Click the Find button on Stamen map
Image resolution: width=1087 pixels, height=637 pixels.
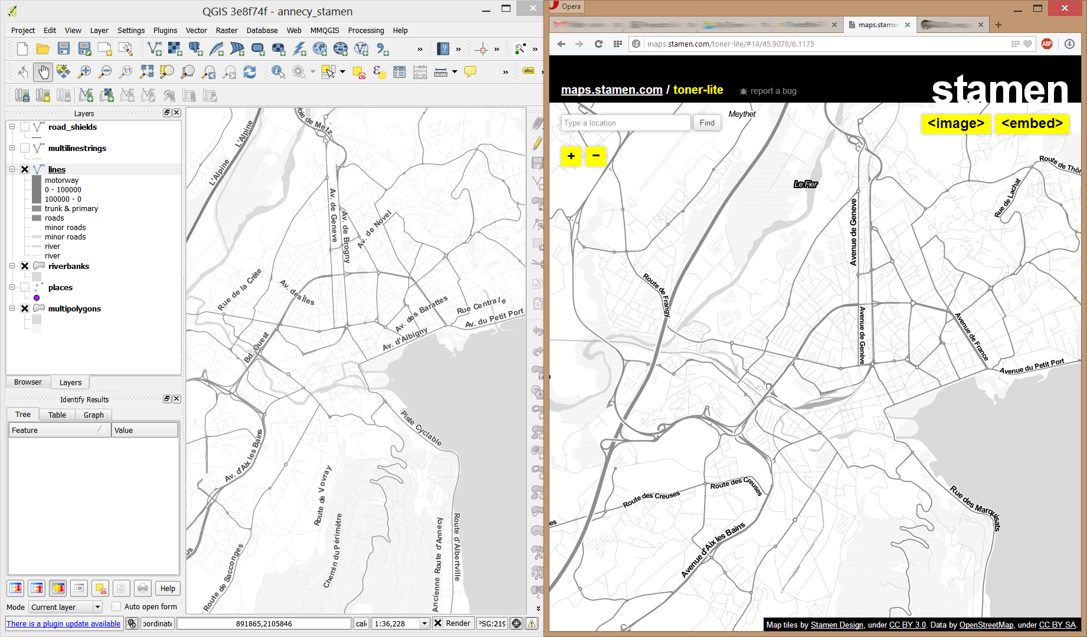[706, 123]
